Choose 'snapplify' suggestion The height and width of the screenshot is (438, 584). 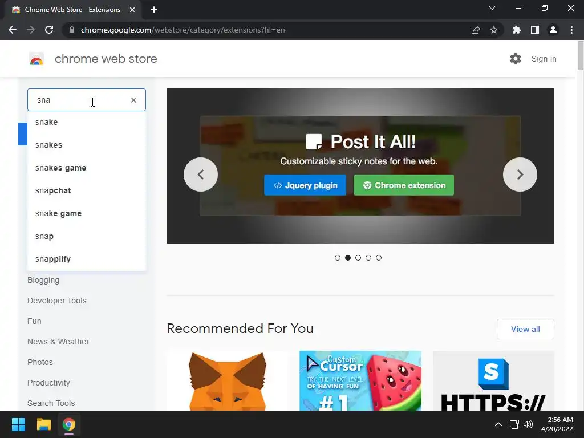pos(87,259)
